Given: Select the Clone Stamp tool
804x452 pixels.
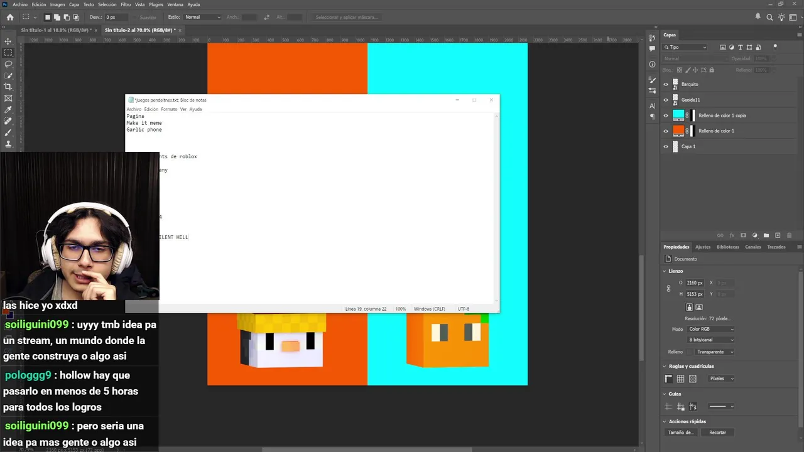Looking at the screenshot, I should click(8, 144).
